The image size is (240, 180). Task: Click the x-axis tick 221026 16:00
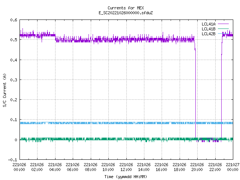tap(161, 167)
